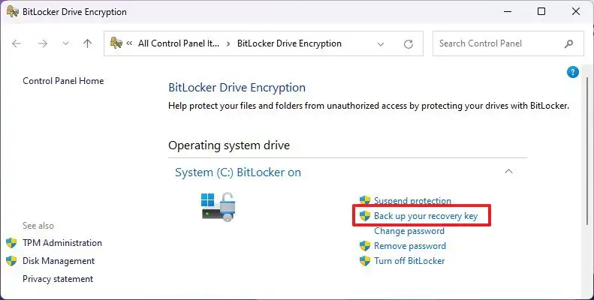Open the recent locations dropdown arrow
The image size is (594, 300).
click(65, 43)
